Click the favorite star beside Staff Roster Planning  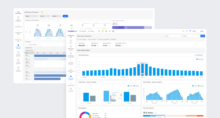(42, 12)
